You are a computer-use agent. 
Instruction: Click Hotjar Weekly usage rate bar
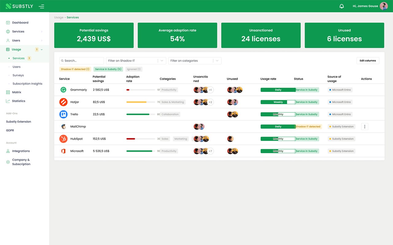pyautogui.click(x=278, y=102)
